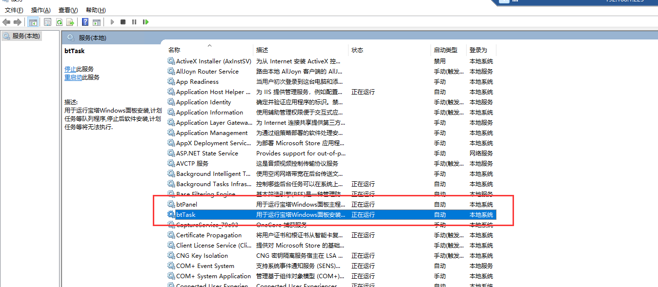
Task: Select the Client License Service name
Action: click(213, 246)
